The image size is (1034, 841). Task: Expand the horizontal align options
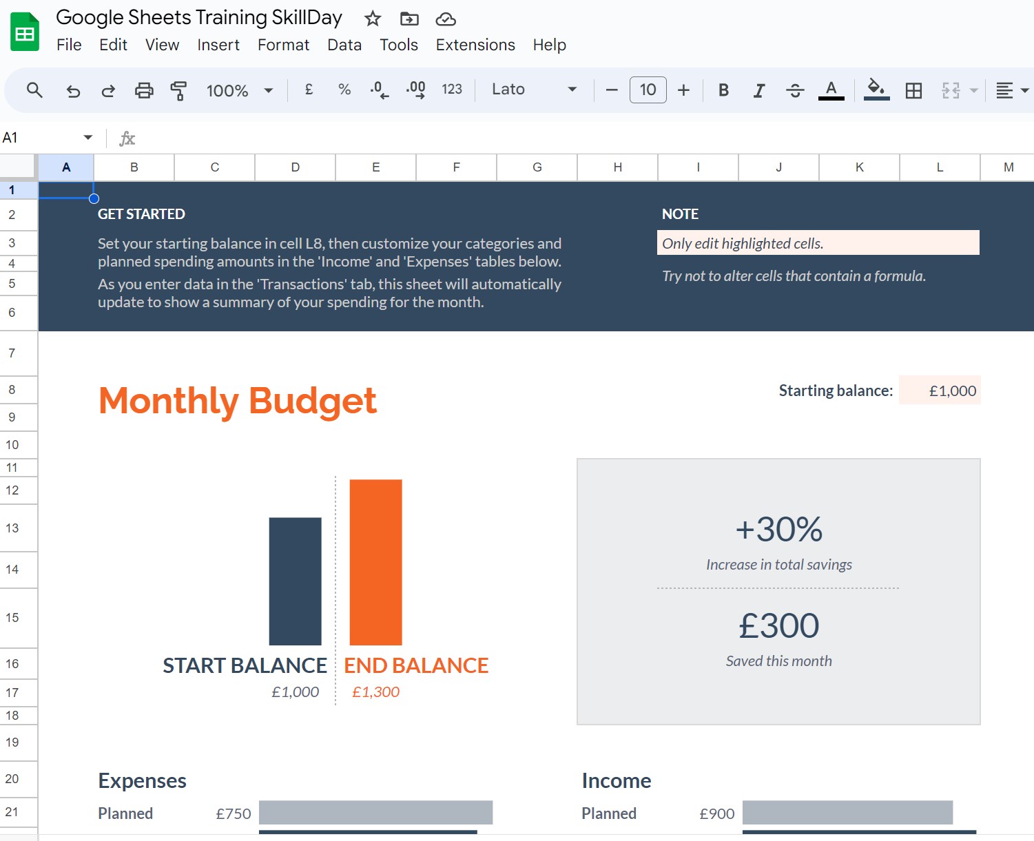[1025, 90]
